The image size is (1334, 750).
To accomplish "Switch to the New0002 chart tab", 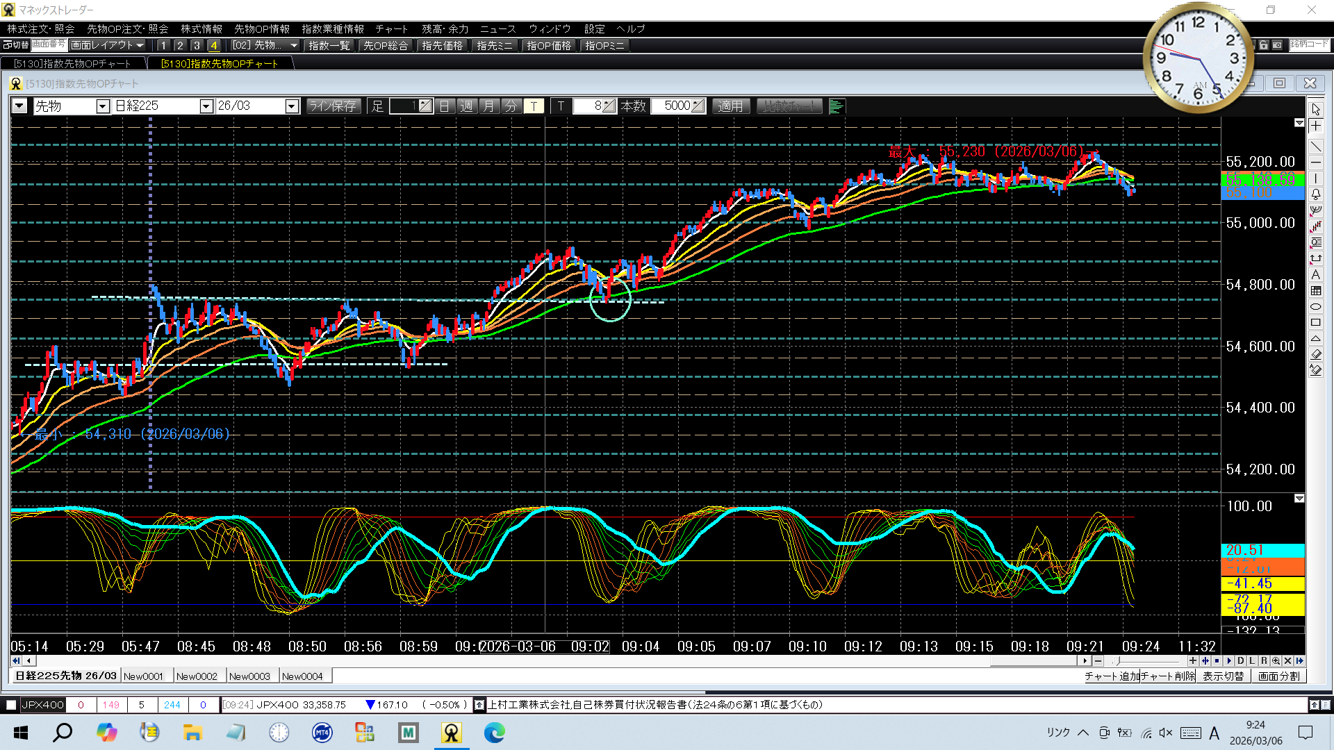I will tap(197, 676).
